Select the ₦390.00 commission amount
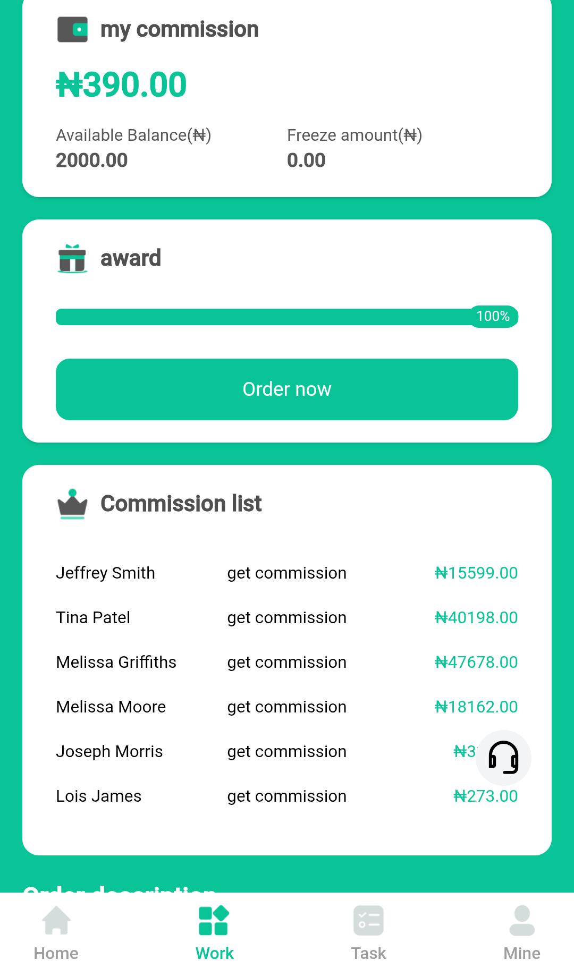 click(122, 85)
